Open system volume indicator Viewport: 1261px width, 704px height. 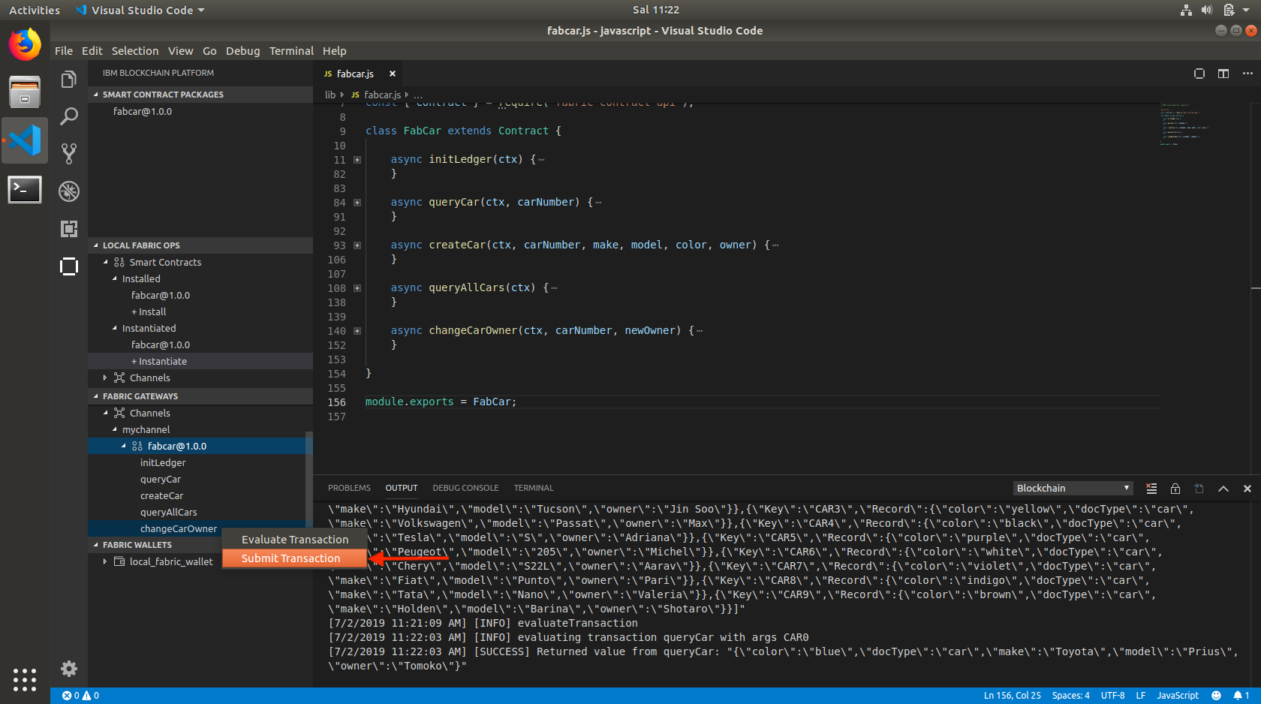(1207, 10)
